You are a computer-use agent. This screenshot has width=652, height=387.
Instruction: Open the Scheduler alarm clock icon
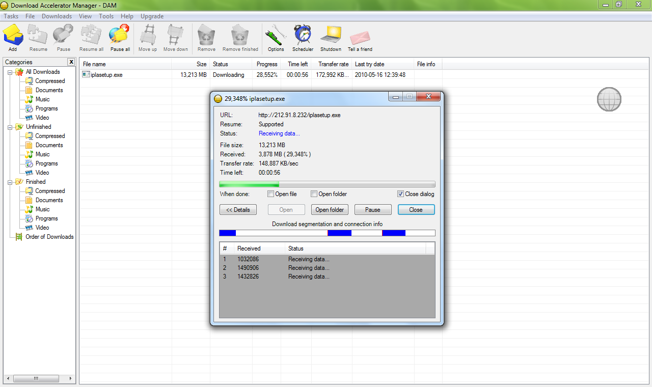pos(303,35)
